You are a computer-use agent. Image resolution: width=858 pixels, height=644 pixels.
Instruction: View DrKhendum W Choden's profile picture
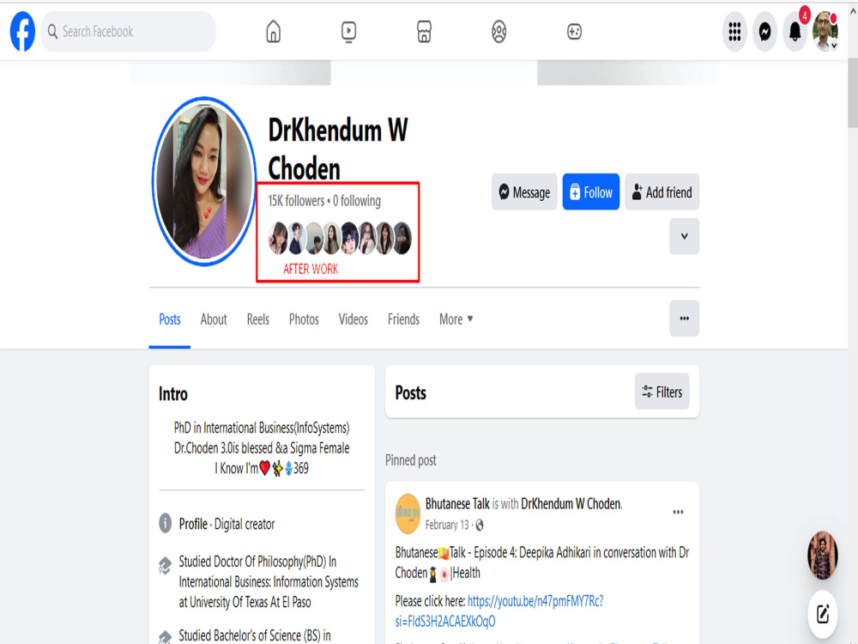pyautogui.click(x=204, y=181)
